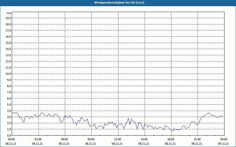Click the '3,0' wind speed label
This screenshot has width=236, height=147.
coord(9,117)
